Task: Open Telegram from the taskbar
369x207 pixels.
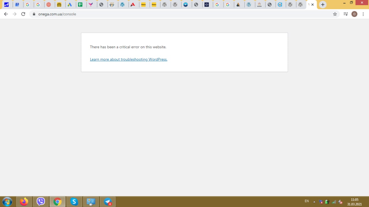Action: point(108,202)
